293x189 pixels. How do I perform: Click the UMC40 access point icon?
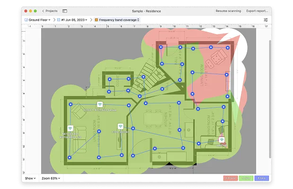(x=221, y=139)
